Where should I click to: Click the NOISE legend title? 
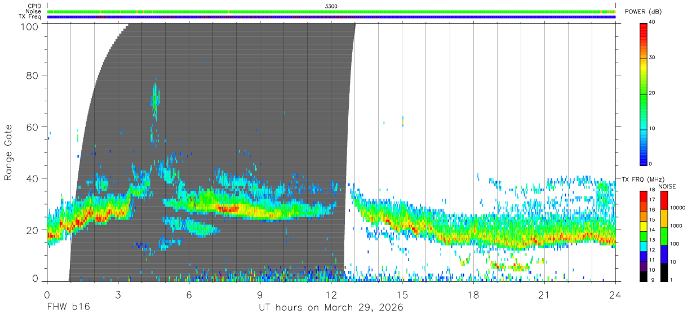pyautogui.click(x=666, y=187)
